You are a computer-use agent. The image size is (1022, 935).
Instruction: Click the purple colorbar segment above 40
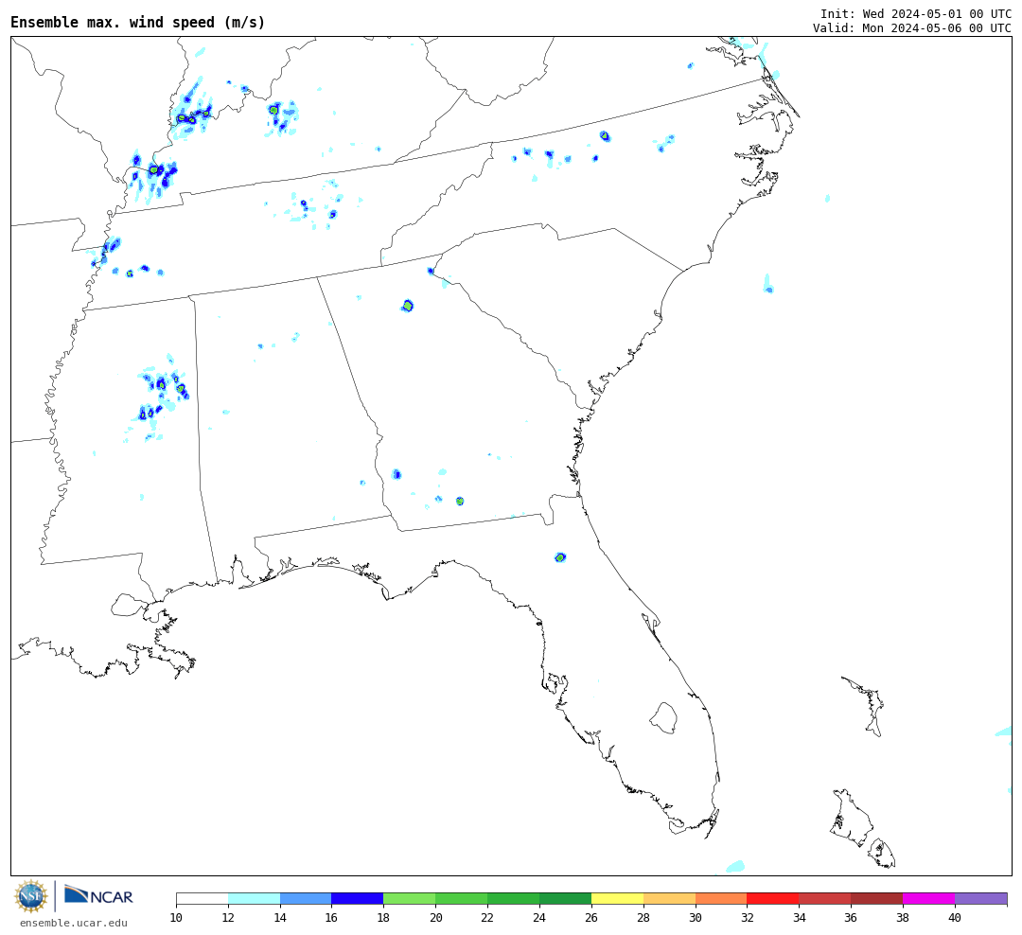[x=981, y=898]
